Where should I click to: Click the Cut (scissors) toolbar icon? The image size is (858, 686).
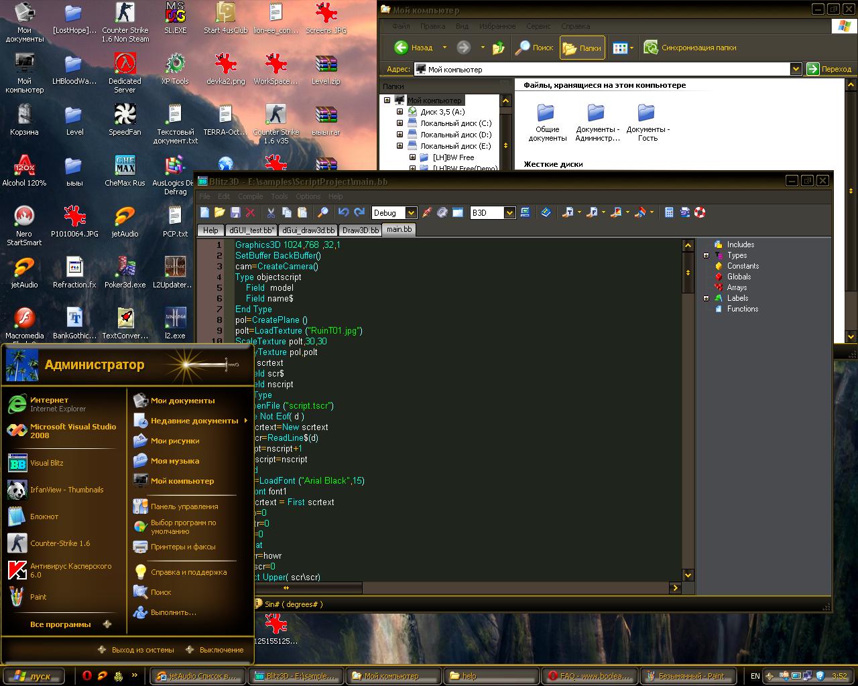271,212
